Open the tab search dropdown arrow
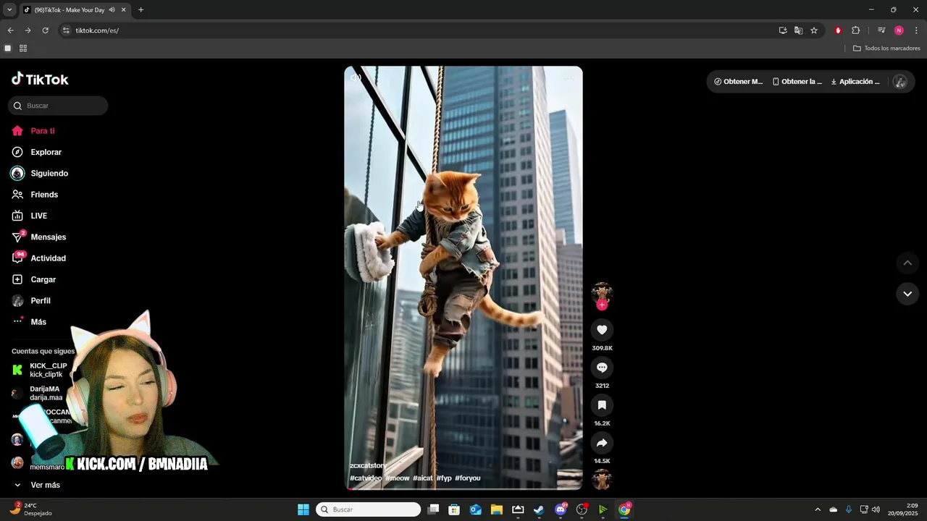Image resolution: width=927 pixels, height=521 pixels. [9, 9]
